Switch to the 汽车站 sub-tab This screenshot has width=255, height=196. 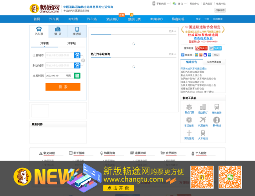[71, 44]
